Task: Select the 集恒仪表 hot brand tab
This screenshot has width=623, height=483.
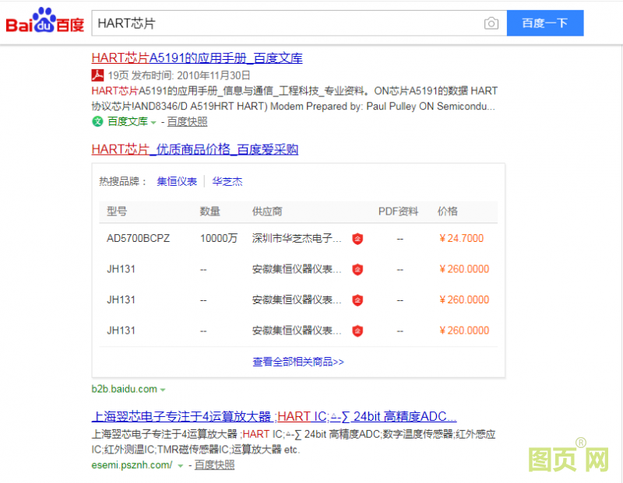Action: coord(177,181)
